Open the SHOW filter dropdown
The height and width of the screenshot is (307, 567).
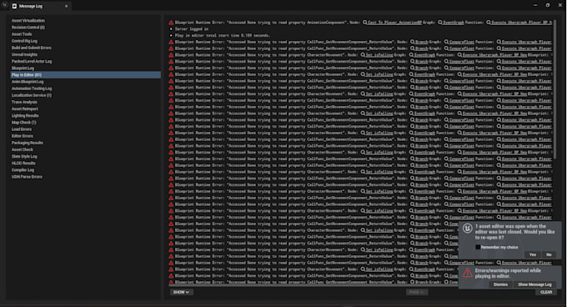point(181,292)
